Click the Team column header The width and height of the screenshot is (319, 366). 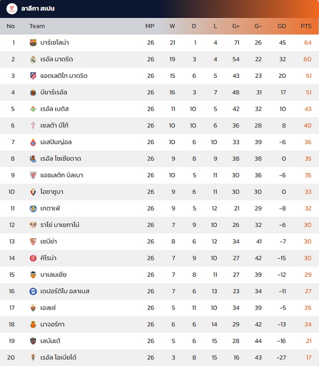(x=37, y=26)
